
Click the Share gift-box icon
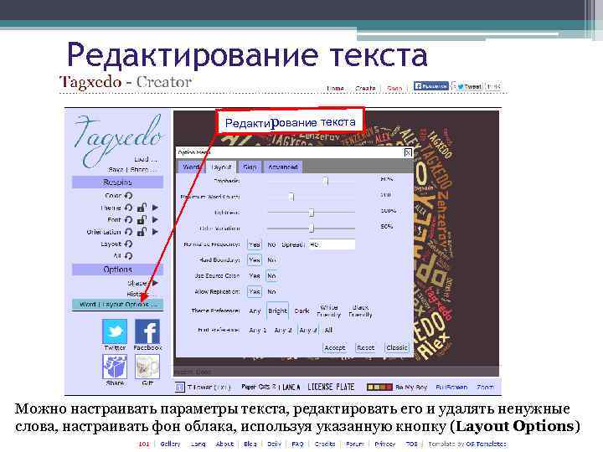[x=115, y=367]
